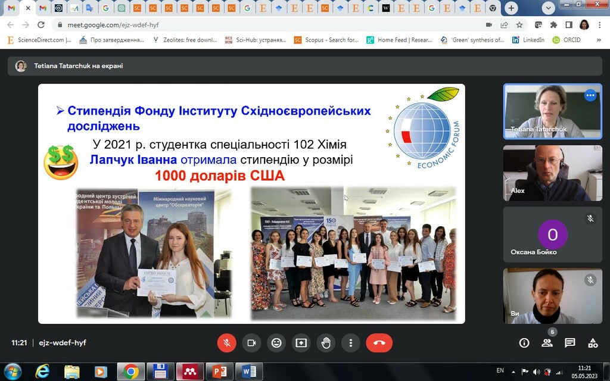The height and width of the screenshot is (381, 610).
Task: Toggle the camera in the call controls
Action: click(x=251, y=343)
